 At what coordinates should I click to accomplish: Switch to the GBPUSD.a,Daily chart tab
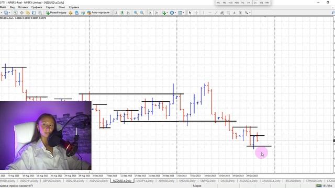[52, 181]
